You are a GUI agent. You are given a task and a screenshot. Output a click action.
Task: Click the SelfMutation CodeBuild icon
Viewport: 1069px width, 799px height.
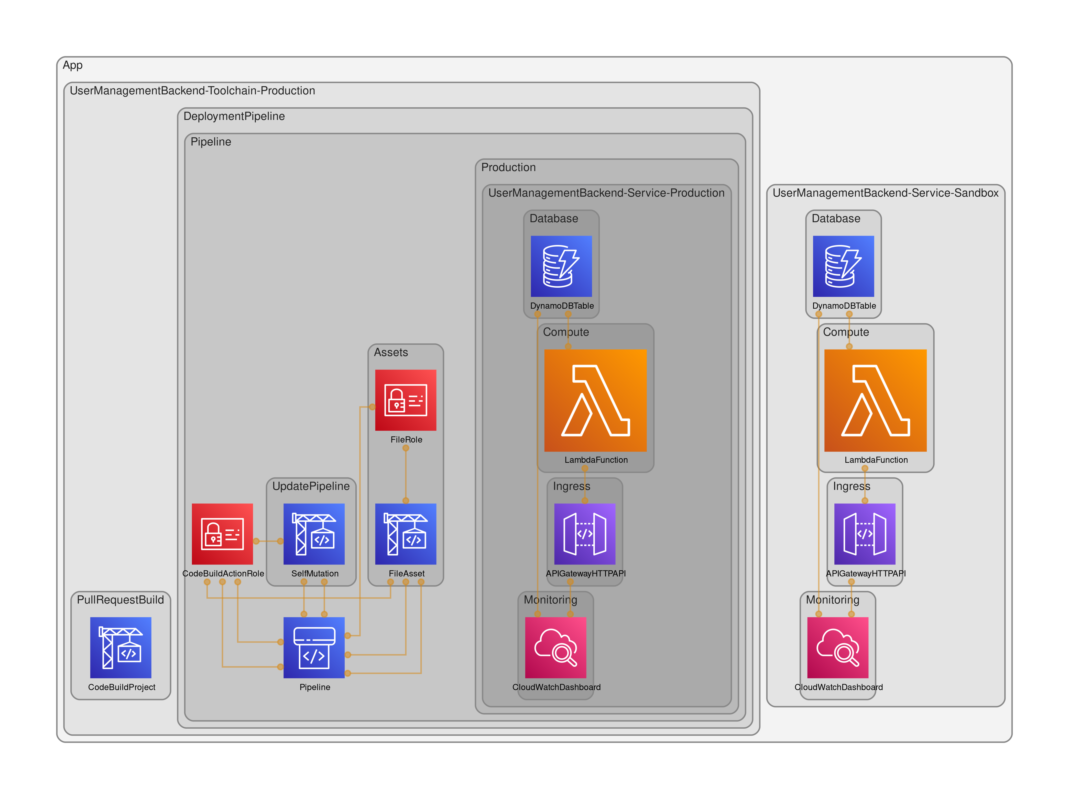tap(314, 534)
